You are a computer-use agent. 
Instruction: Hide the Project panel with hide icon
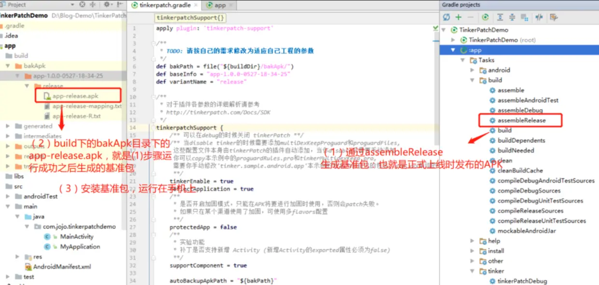point(119,4)
